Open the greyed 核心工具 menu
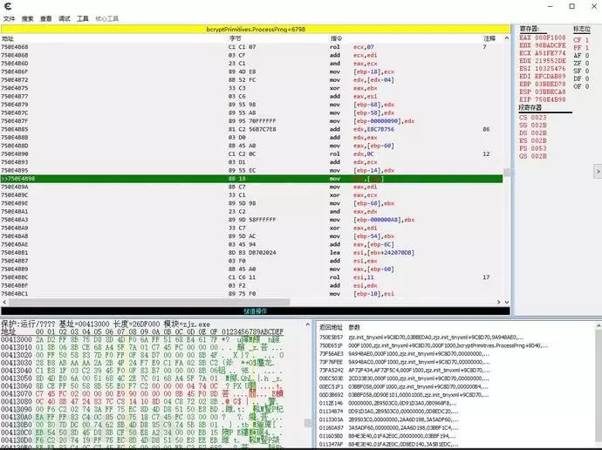The height and width of the screenshot is (450, 602). (106, 18)
